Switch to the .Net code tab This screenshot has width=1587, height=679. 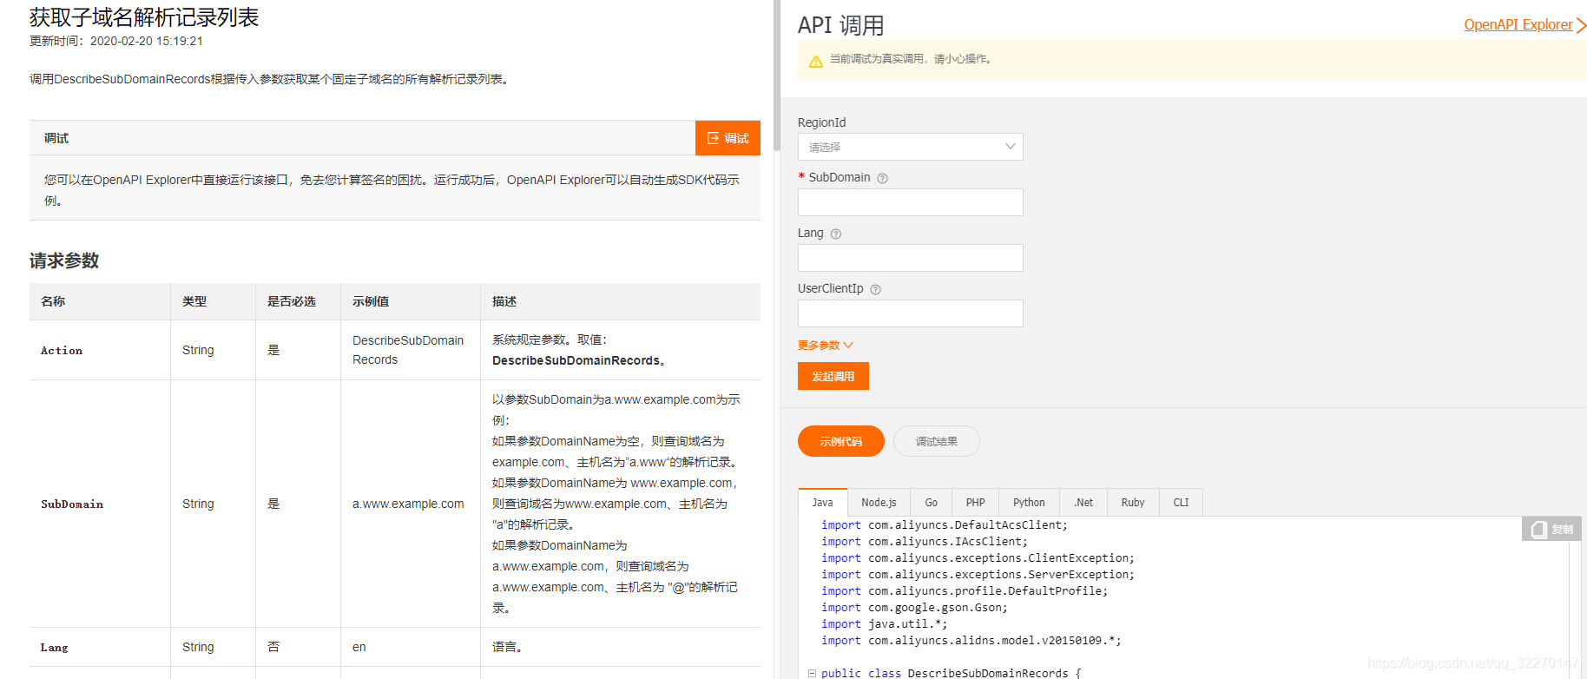[x=1083, y=503]
